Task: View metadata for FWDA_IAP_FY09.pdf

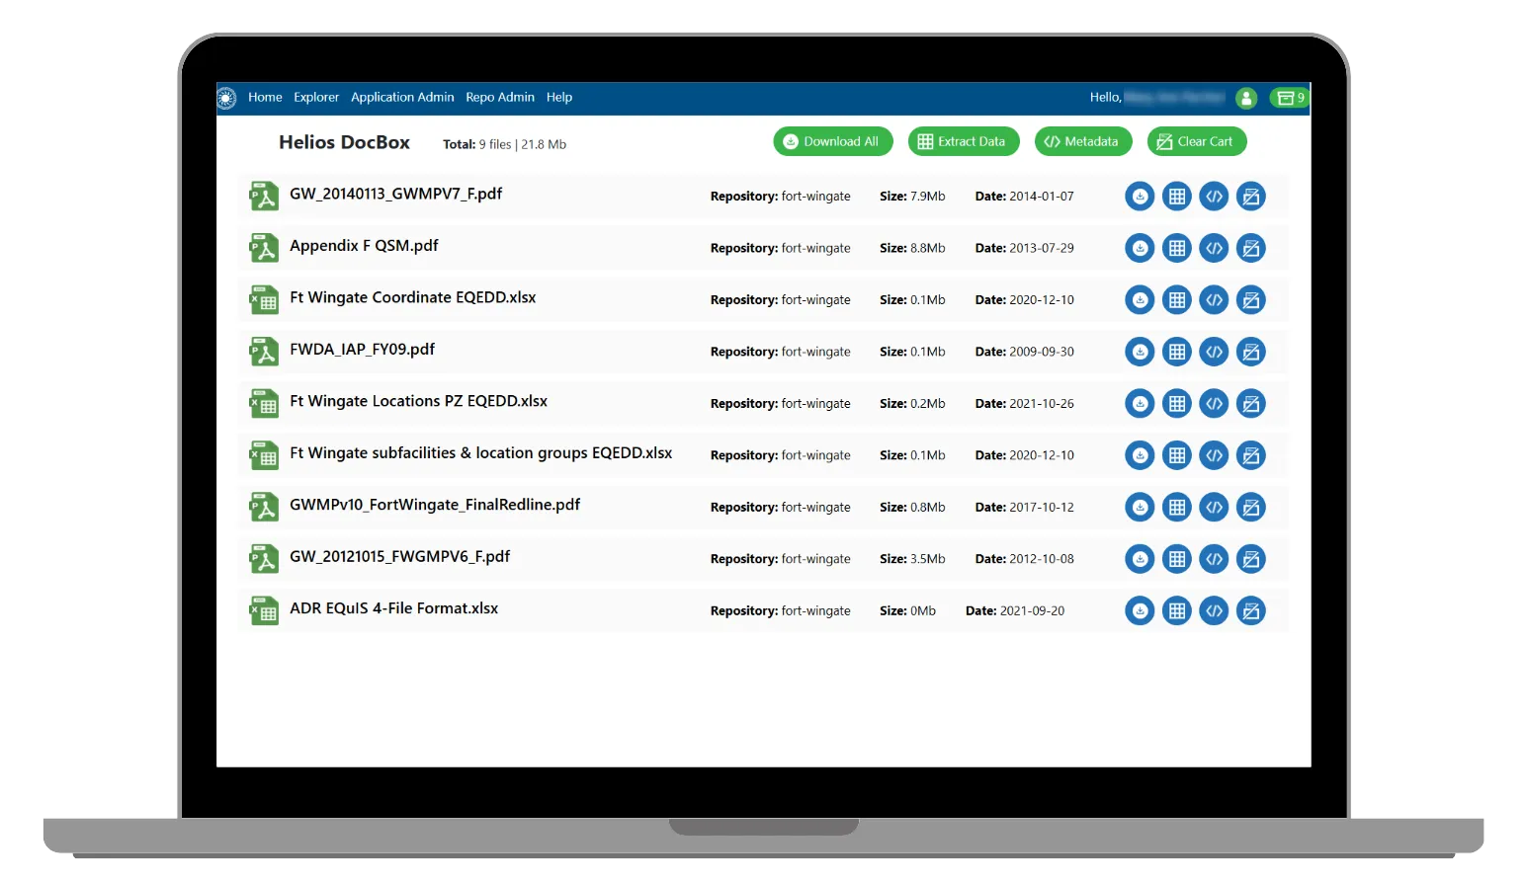Action: [x=1214, y=352]
